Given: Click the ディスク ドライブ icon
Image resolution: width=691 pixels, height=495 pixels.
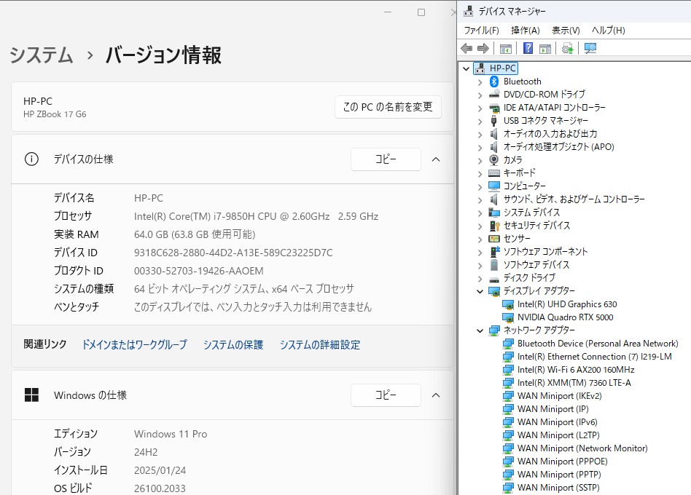Looking at the screenshot, I should 494,278.
